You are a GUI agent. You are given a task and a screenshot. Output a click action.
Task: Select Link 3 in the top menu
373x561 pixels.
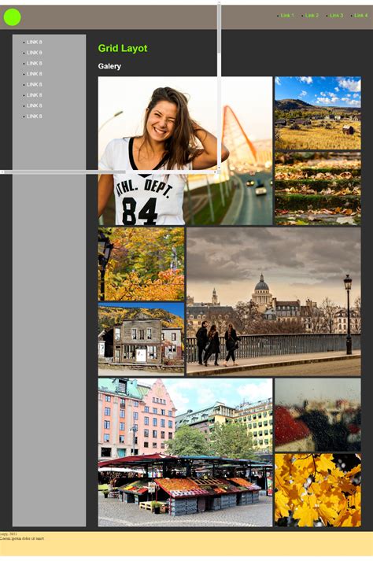336,16
